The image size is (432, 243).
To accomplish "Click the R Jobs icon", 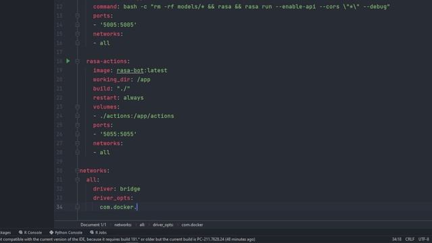I will coord(92,232).
